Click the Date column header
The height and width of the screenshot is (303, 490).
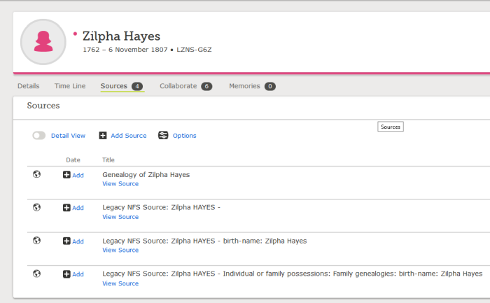coord(73,160)
